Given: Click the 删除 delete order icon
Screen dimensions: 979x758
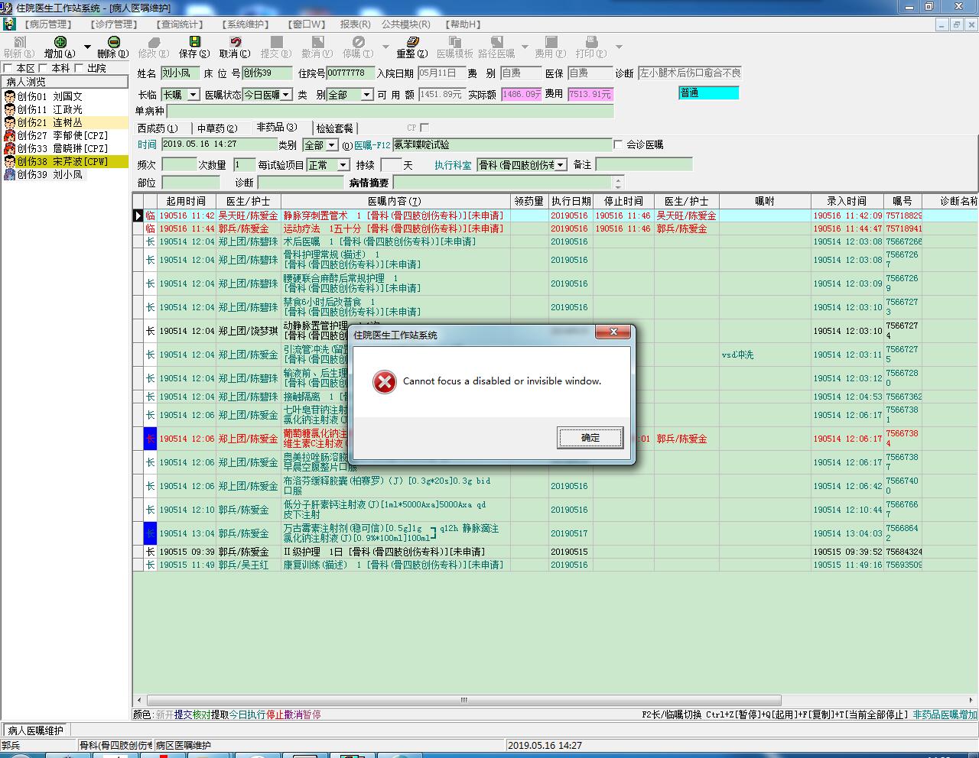Looking at the screenshot, I should [113, 41].
